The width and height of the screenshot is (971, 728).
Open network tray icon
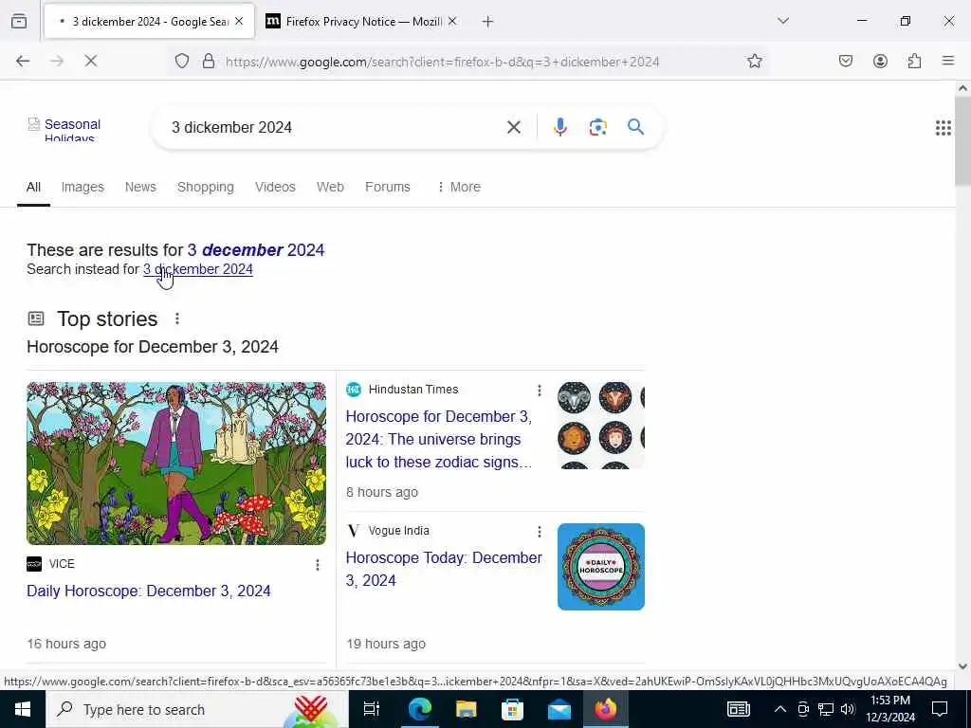point(825,709)
